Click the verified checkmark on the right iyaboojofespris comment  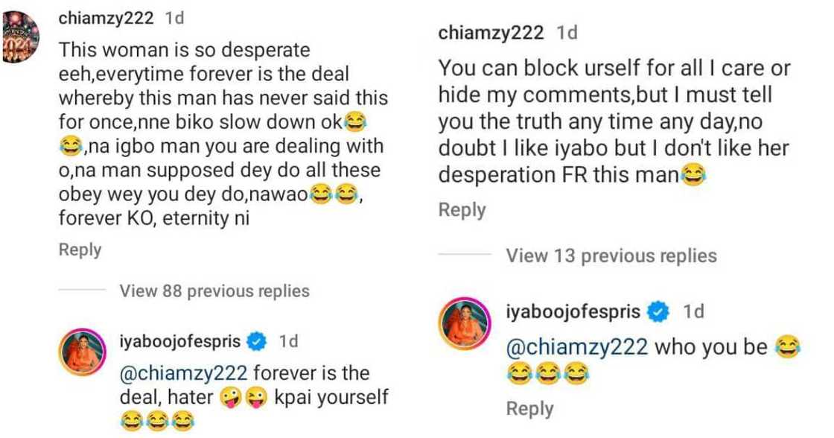click(658, 311)
